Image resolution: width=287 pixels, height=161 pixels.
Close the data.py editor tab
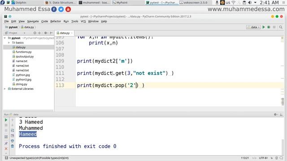(72, 33)
